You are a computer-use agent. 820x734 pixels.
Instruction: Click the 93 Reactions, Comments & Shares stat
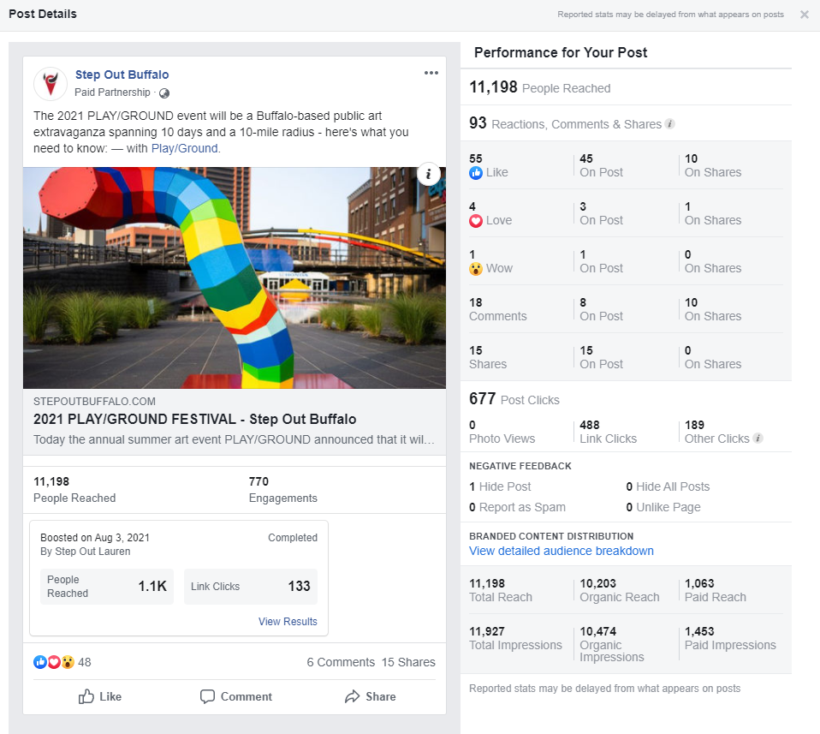[565, 123]
